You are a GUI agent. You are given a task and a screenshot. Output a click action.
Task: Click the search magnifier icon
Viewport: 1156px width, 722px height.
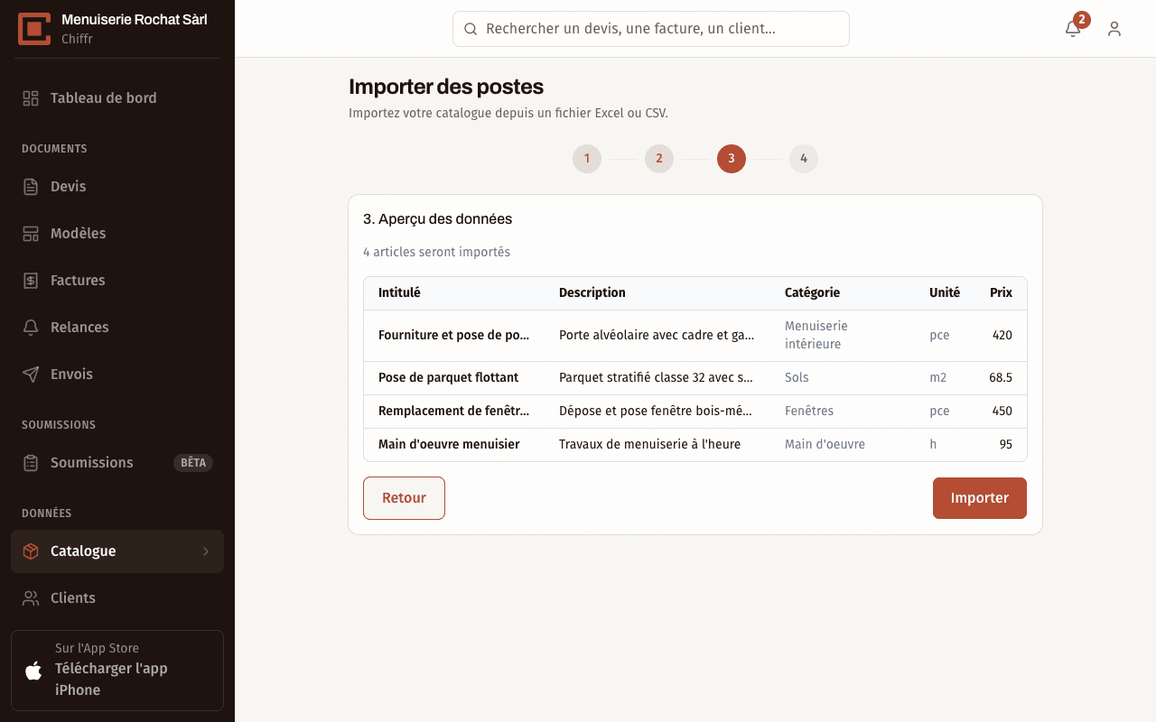pos(471,29)
